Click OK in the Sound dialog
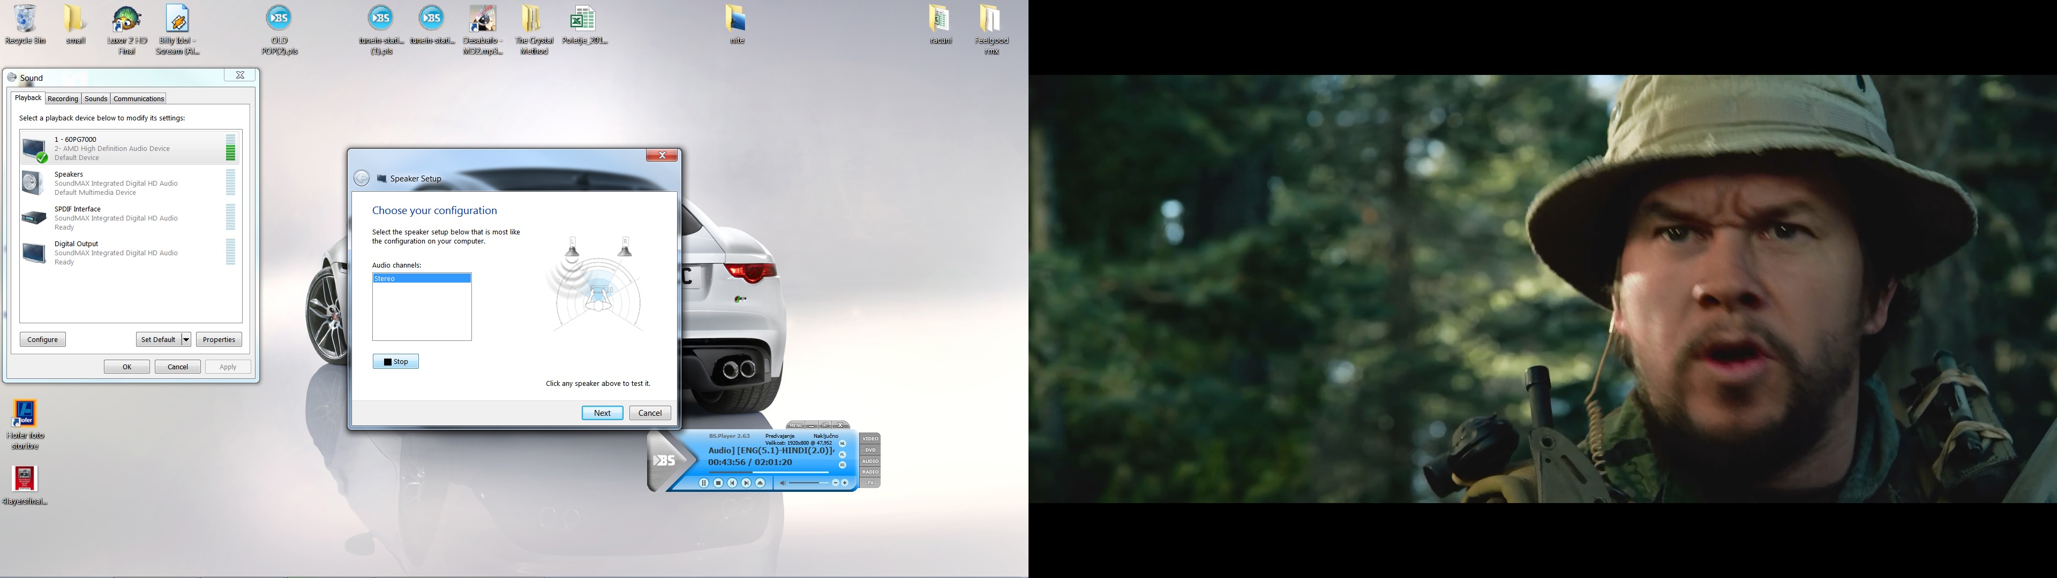Image resolution: width=2057 pixels, height=578 pixels. click(x=127, y=367)
